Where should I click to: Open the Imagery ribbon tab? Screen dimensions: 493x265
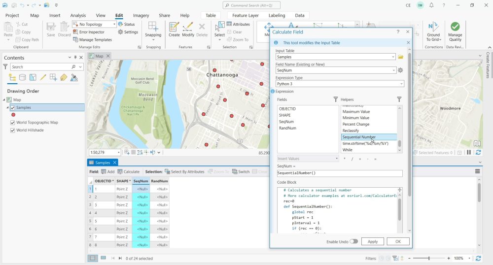(x=141, y=15)
